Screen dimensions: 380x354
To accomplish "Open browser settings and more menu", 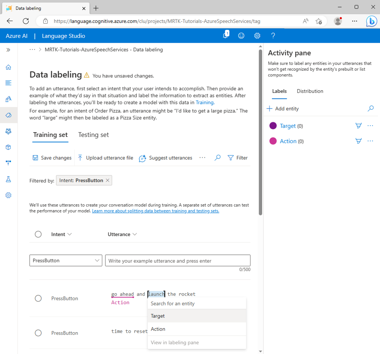I will 354,21.
